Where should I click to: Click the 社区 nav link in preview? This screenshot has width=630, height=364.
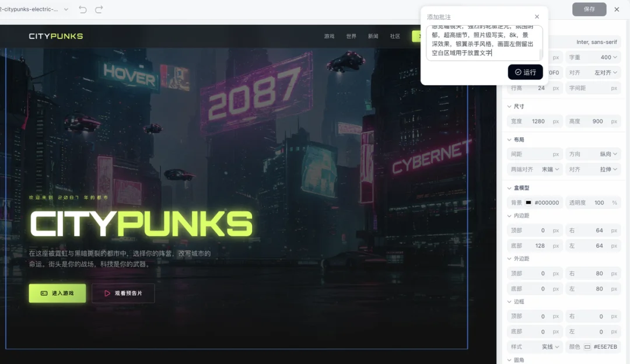click(395, 36)
